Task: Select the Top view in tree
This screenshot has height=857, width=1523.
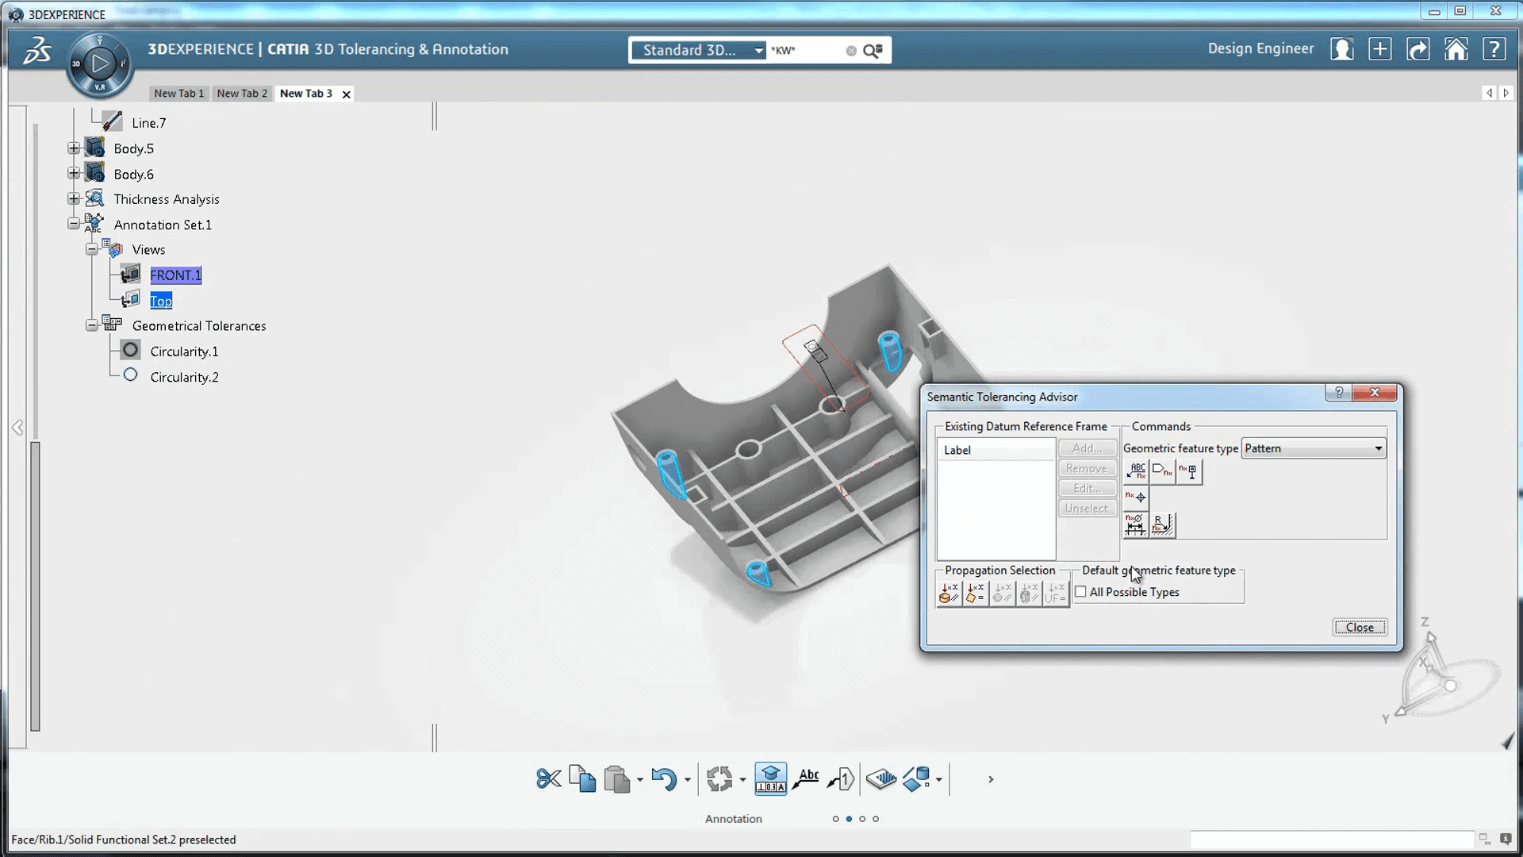Action: point(161,301)
